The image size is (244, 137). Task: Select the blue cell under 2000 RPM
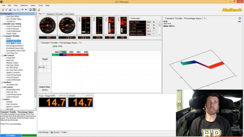[x=63, y=55]
